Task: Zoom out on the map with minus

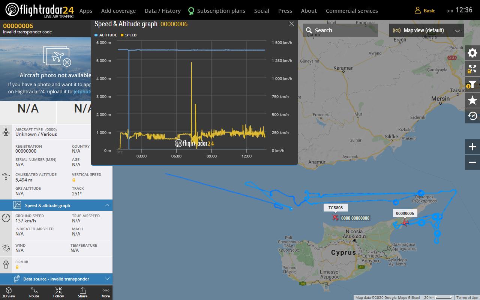Action: click(x=472, y=162)
